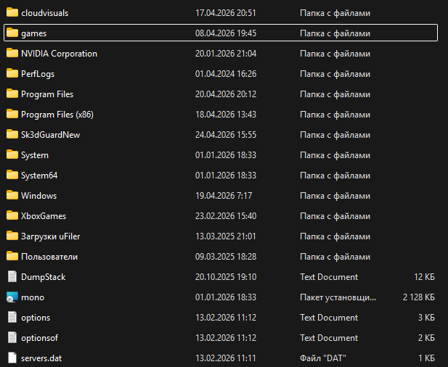Click the options text document name
Viewport: 448px width, 367px height.
pyautogui.click(x=36, y=318)
